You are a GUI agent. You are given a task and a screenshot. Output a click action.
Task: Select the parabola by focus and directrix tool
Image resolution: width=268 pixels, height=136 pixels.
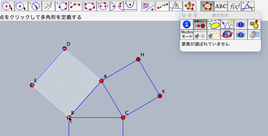tap(130, 6)
